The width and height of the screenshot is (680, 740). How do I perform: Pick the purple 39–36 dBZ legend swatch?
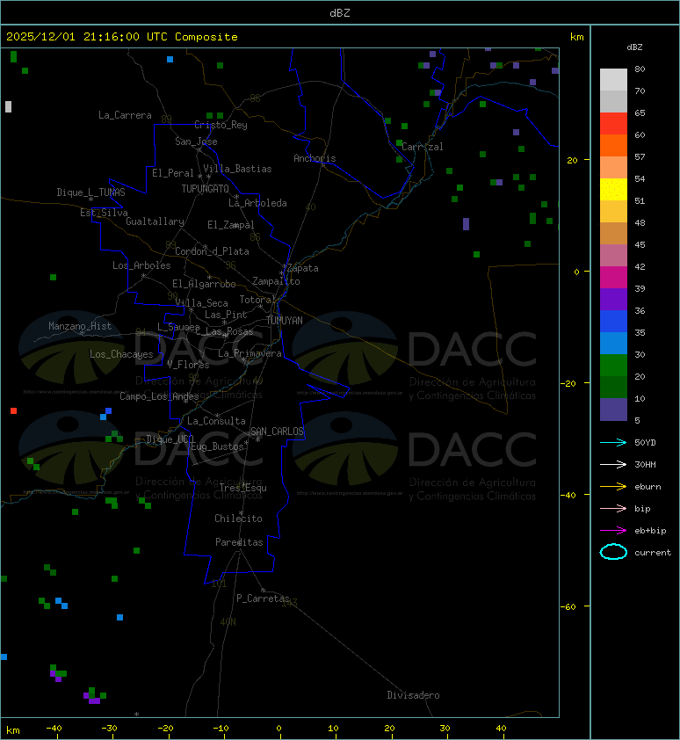pos(613,300)
